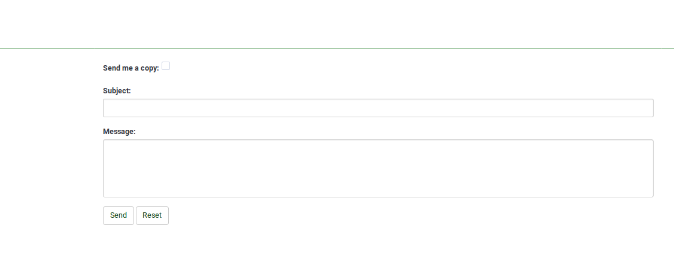Focus the Subject text field
674x265 pixels.
coord(378,108)
